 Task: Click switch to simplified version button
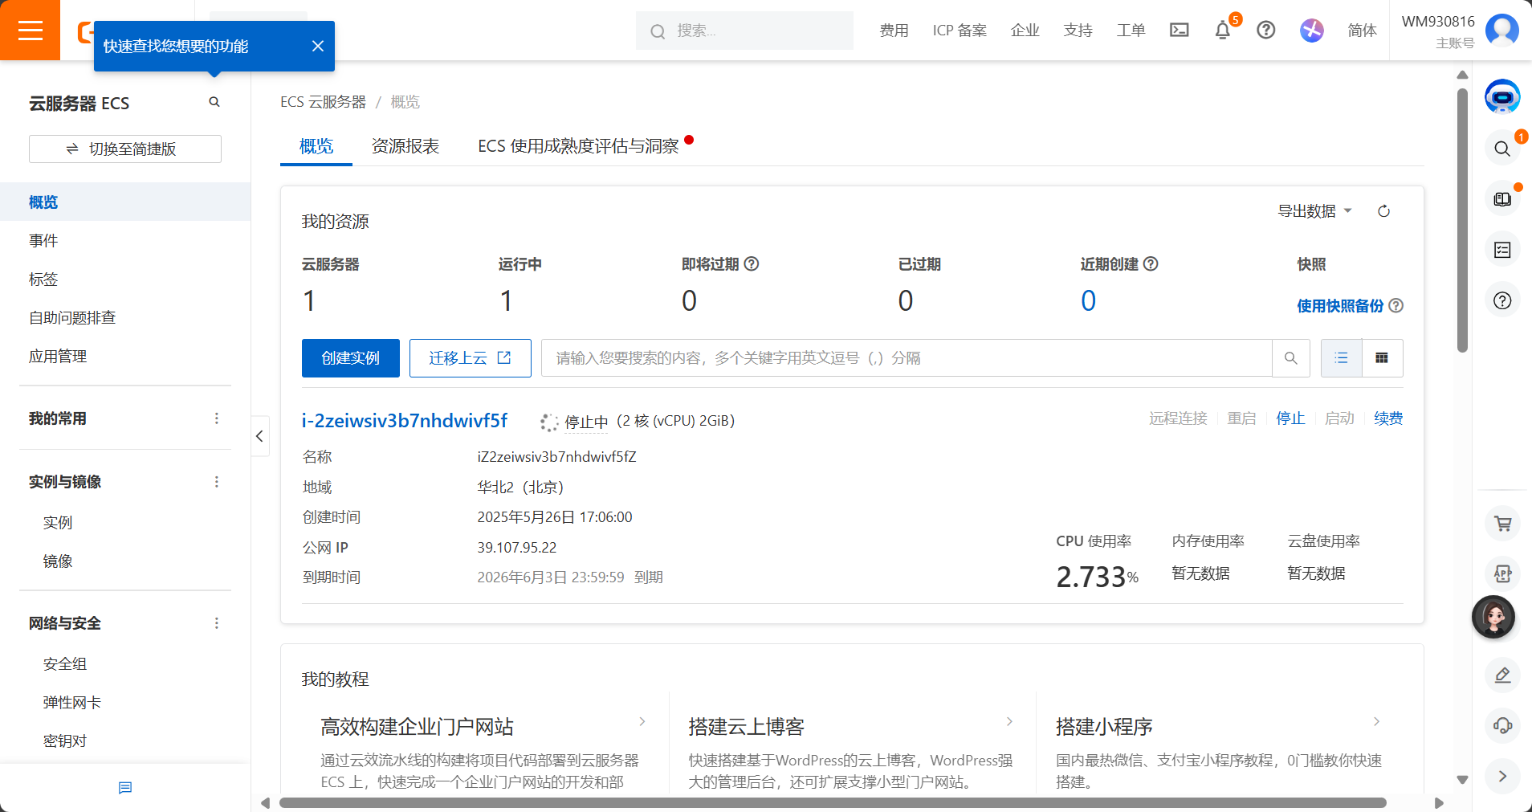pyautogui.click(x=125, y=149)
